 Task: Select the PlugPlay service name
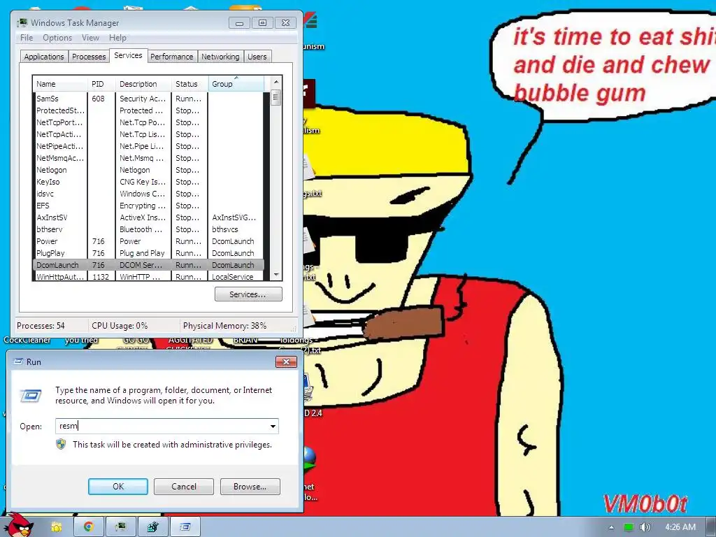coord(50,253)
